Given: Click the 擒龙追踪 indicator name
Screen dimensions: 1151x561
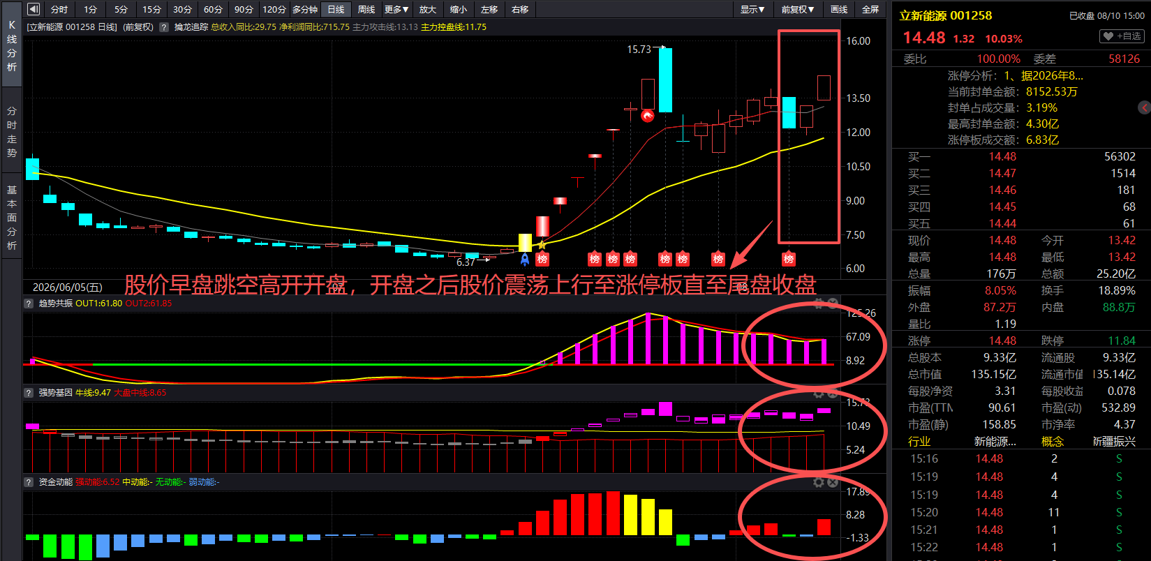Looking at the screenshot, I should point(191,27).
